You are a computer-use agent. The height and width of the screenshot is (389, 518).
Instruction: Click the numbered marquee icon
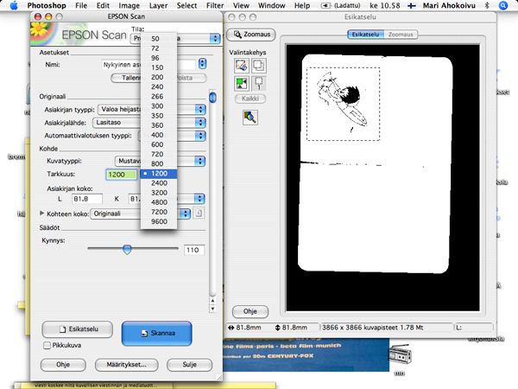click(x=258, y=83)
